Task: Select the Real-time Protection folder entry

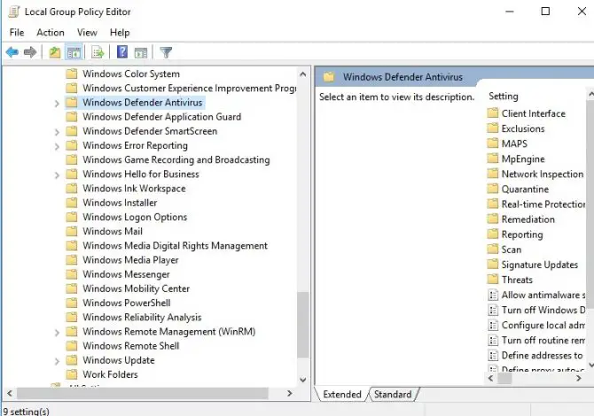Action: [543, 204]
